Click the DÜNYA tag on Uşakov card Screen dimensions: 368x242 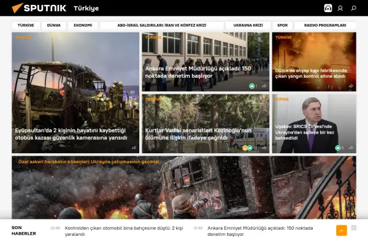click(x=282, y=99)
